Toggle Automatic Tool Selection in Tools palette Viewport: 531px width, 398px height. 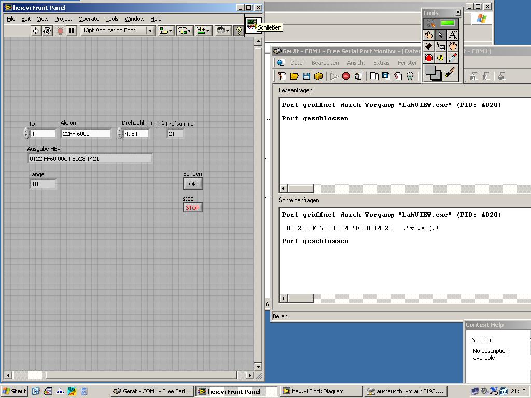coord(440,23)
